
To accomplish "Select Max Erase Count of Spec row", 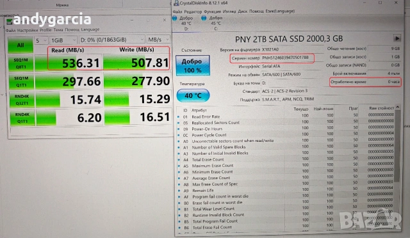I will (x=286, y=184).
